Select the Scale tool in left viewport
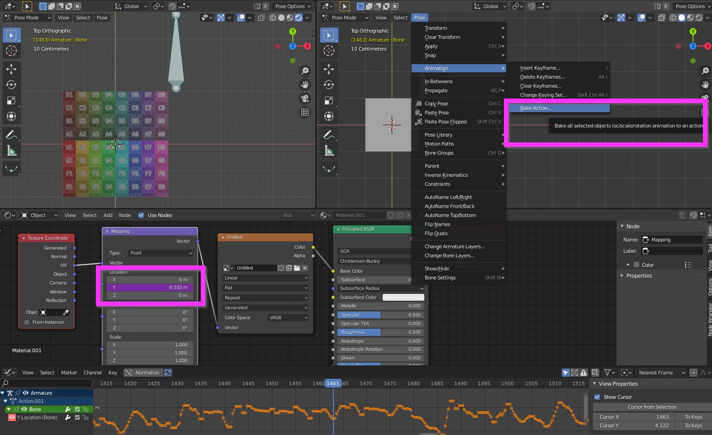Viewport: 712px width, 435px height. (x=11, y=100)
